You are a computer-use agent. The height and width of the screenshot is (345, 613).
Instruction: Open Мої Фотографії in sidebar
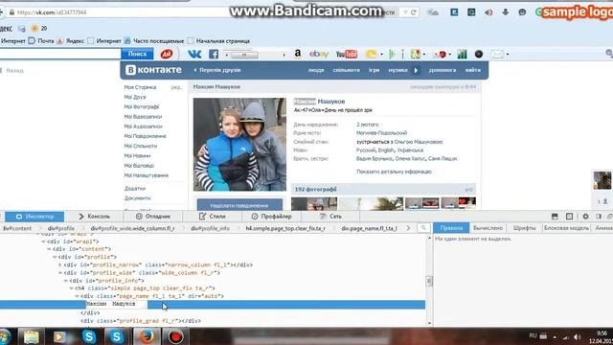click(x=142, y=106)
